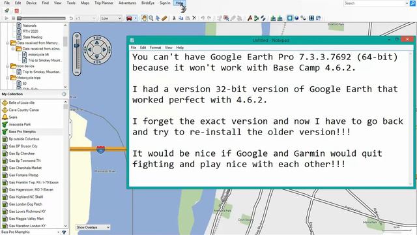The height and width of the screenshot is (235, 417).
Task: Click the Sign In menu item
Action: click(x=165, y=3)
